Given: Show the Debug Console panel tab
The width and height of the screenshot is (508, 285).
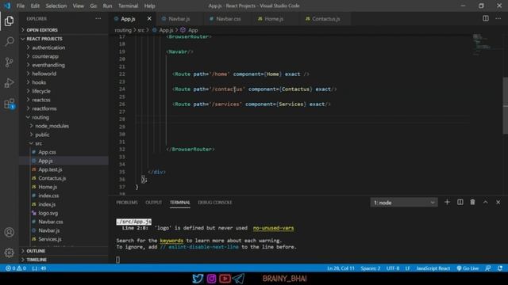Looking at the screenshot, I should [x=215, y=203].
